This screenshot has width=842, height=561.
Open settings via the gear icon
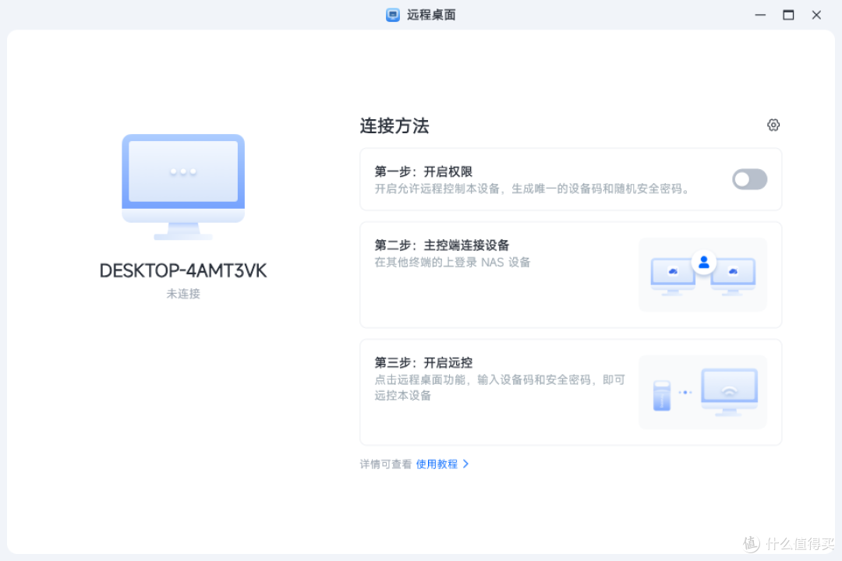[773, 125]
